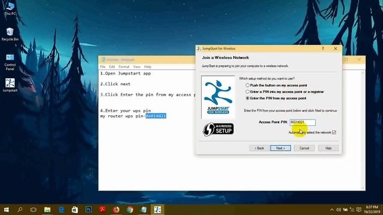Open the Notepad File menu
383x215 pixels.
point(102,67)
